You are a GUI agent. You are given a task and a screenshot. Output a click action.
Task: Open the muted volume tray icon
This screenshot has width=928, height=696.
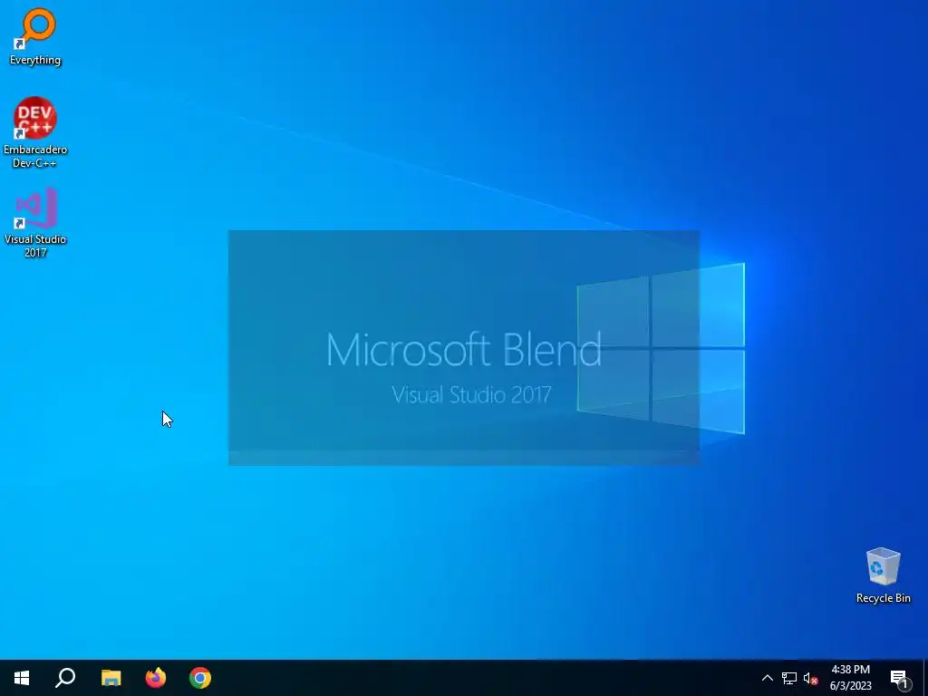tap(810, 678)
